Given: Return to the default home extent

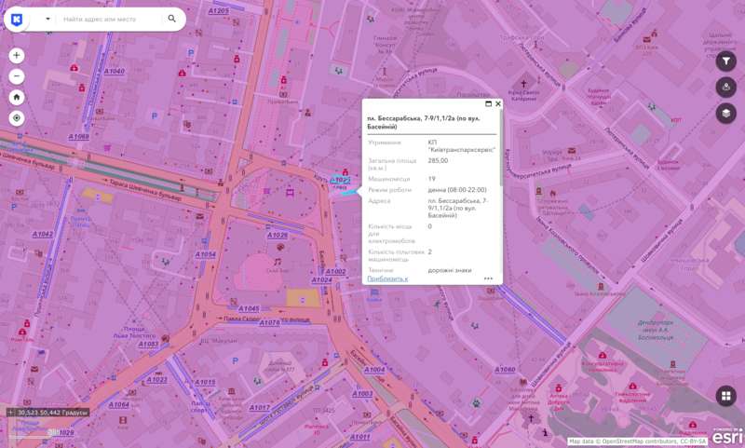Looking at the screenshot, I should 17,97.
